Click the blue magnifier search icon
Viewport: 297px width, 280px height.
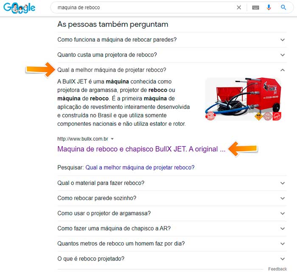point(283,7)
